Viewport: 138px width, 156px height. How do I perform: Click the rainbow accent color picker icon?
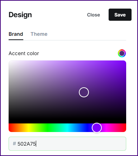tap(122, 53)
